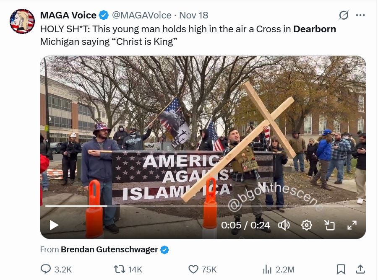
Task: Open the tweet's three-dot options menu
Action: click(x=360, y=14)
